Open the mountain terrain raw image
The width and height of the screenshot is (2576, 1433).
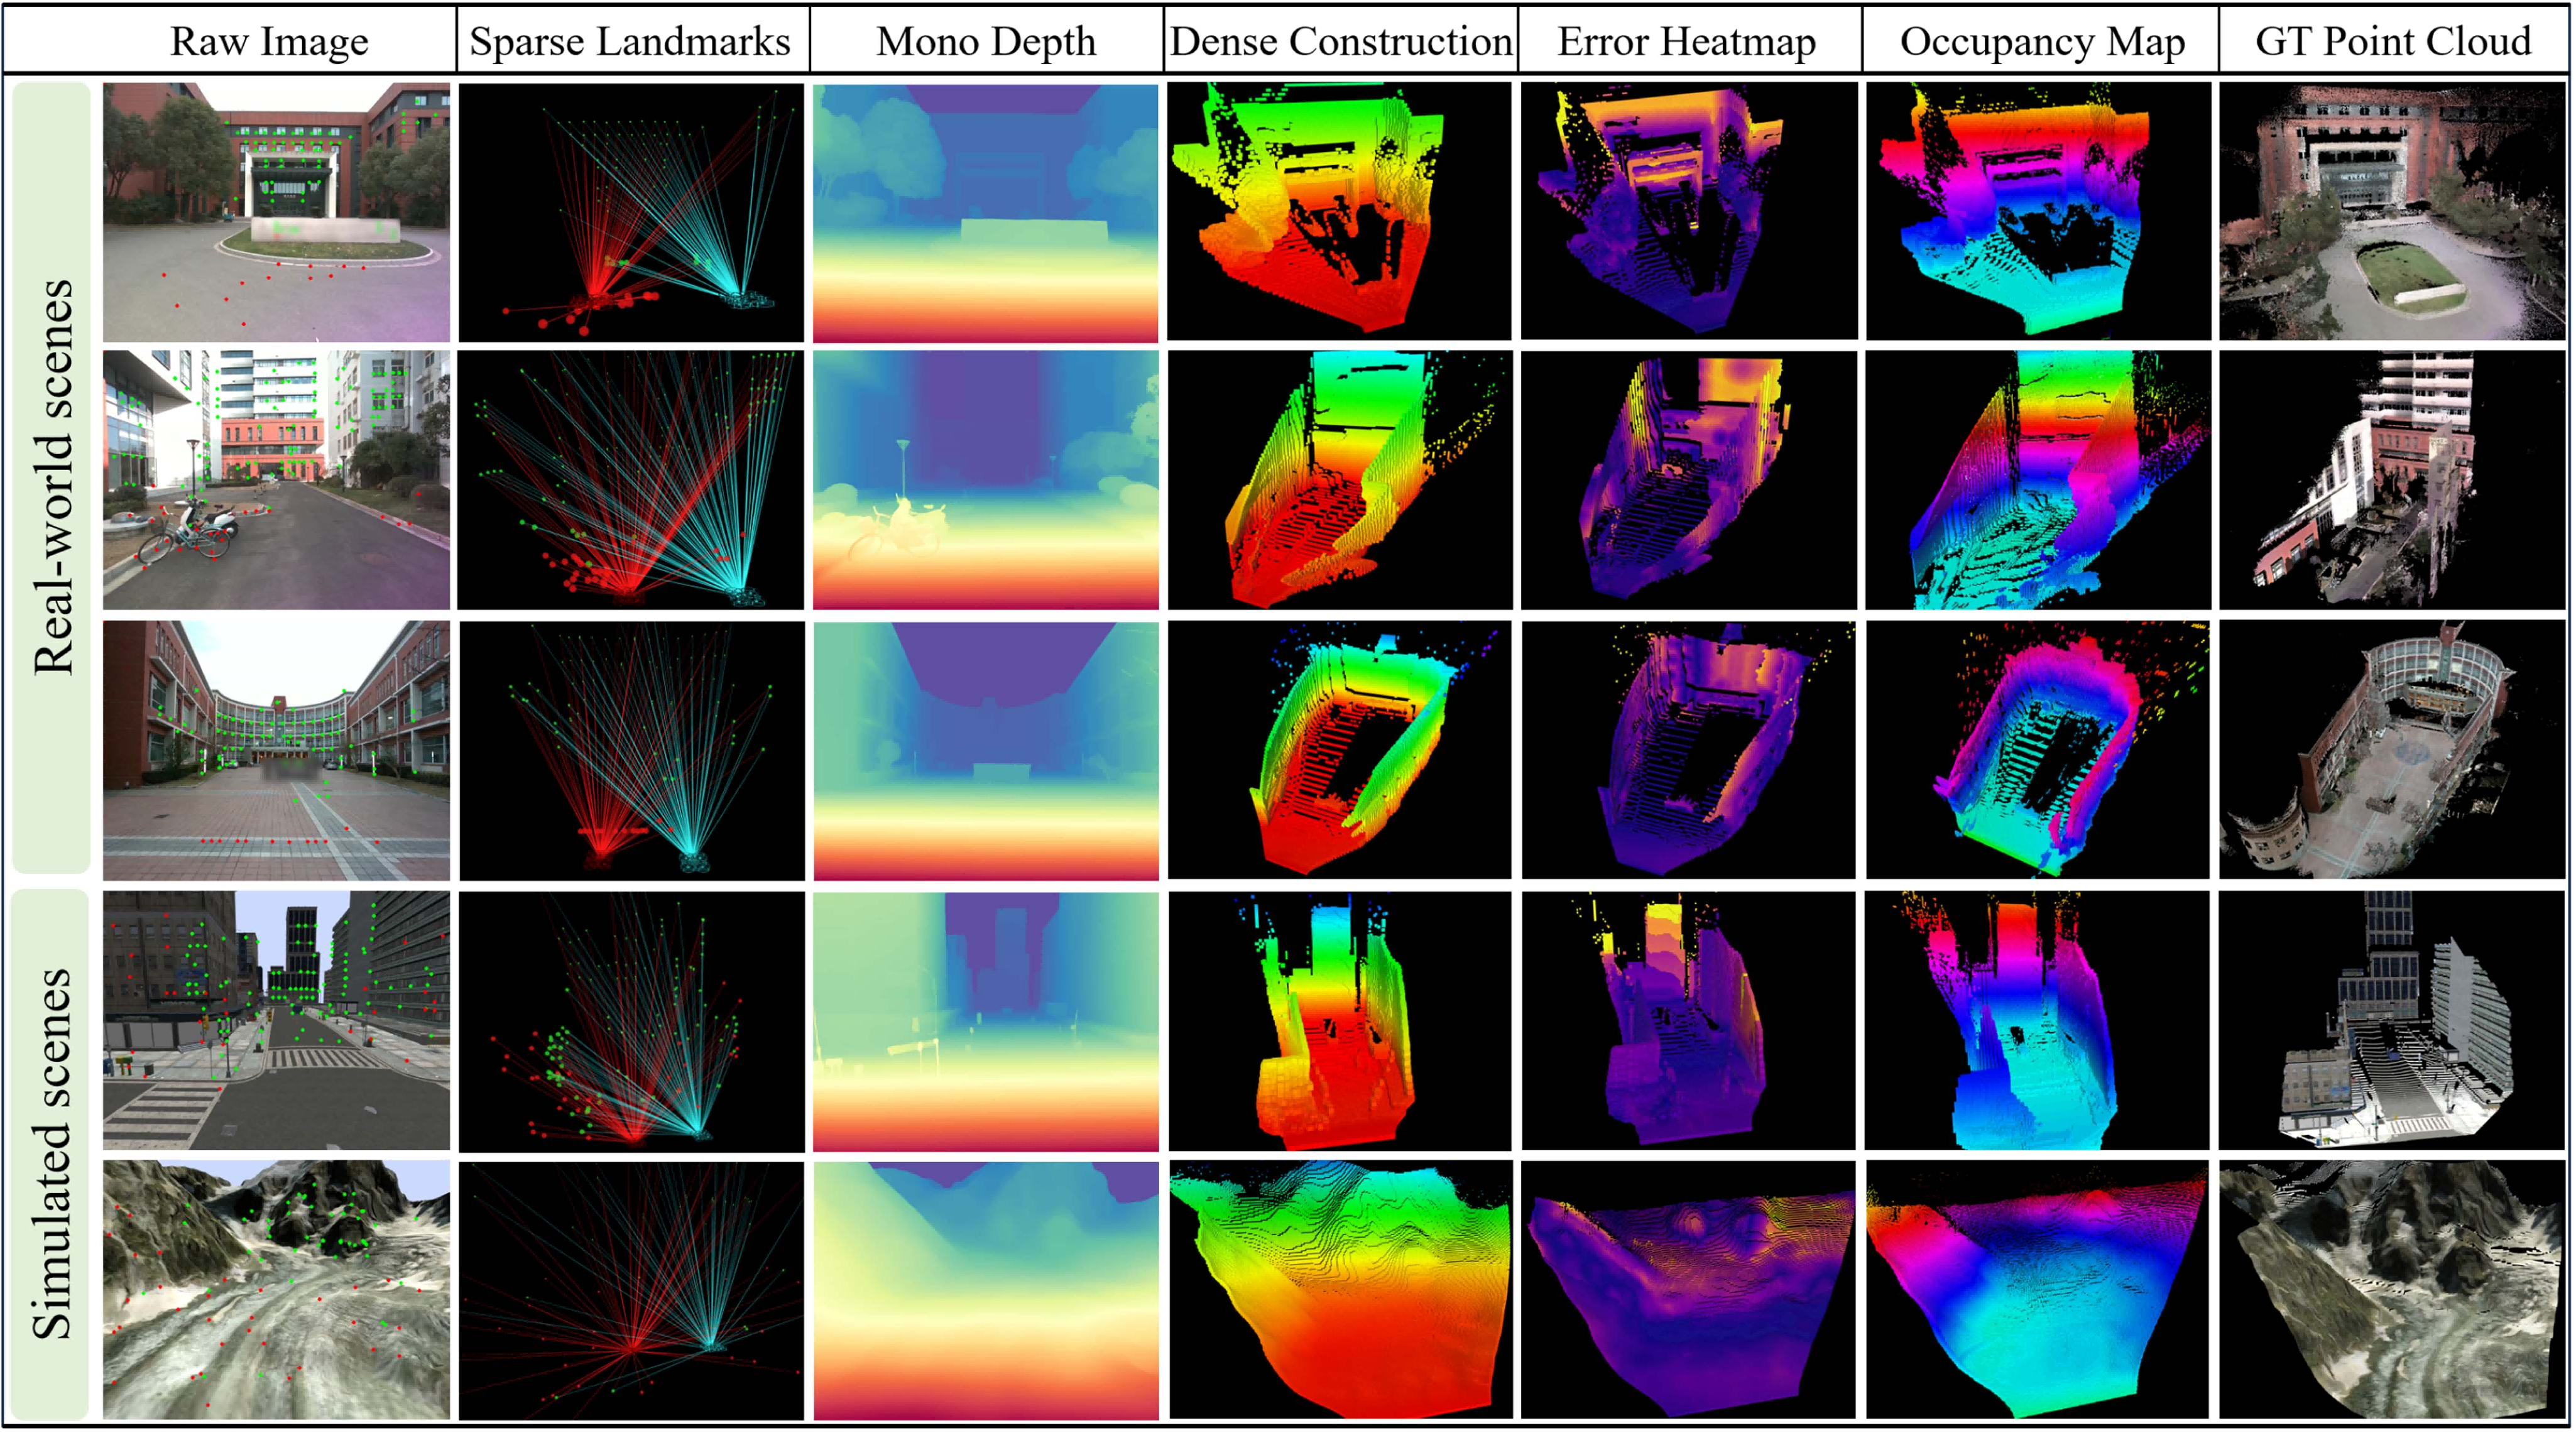coord(276,1290)
